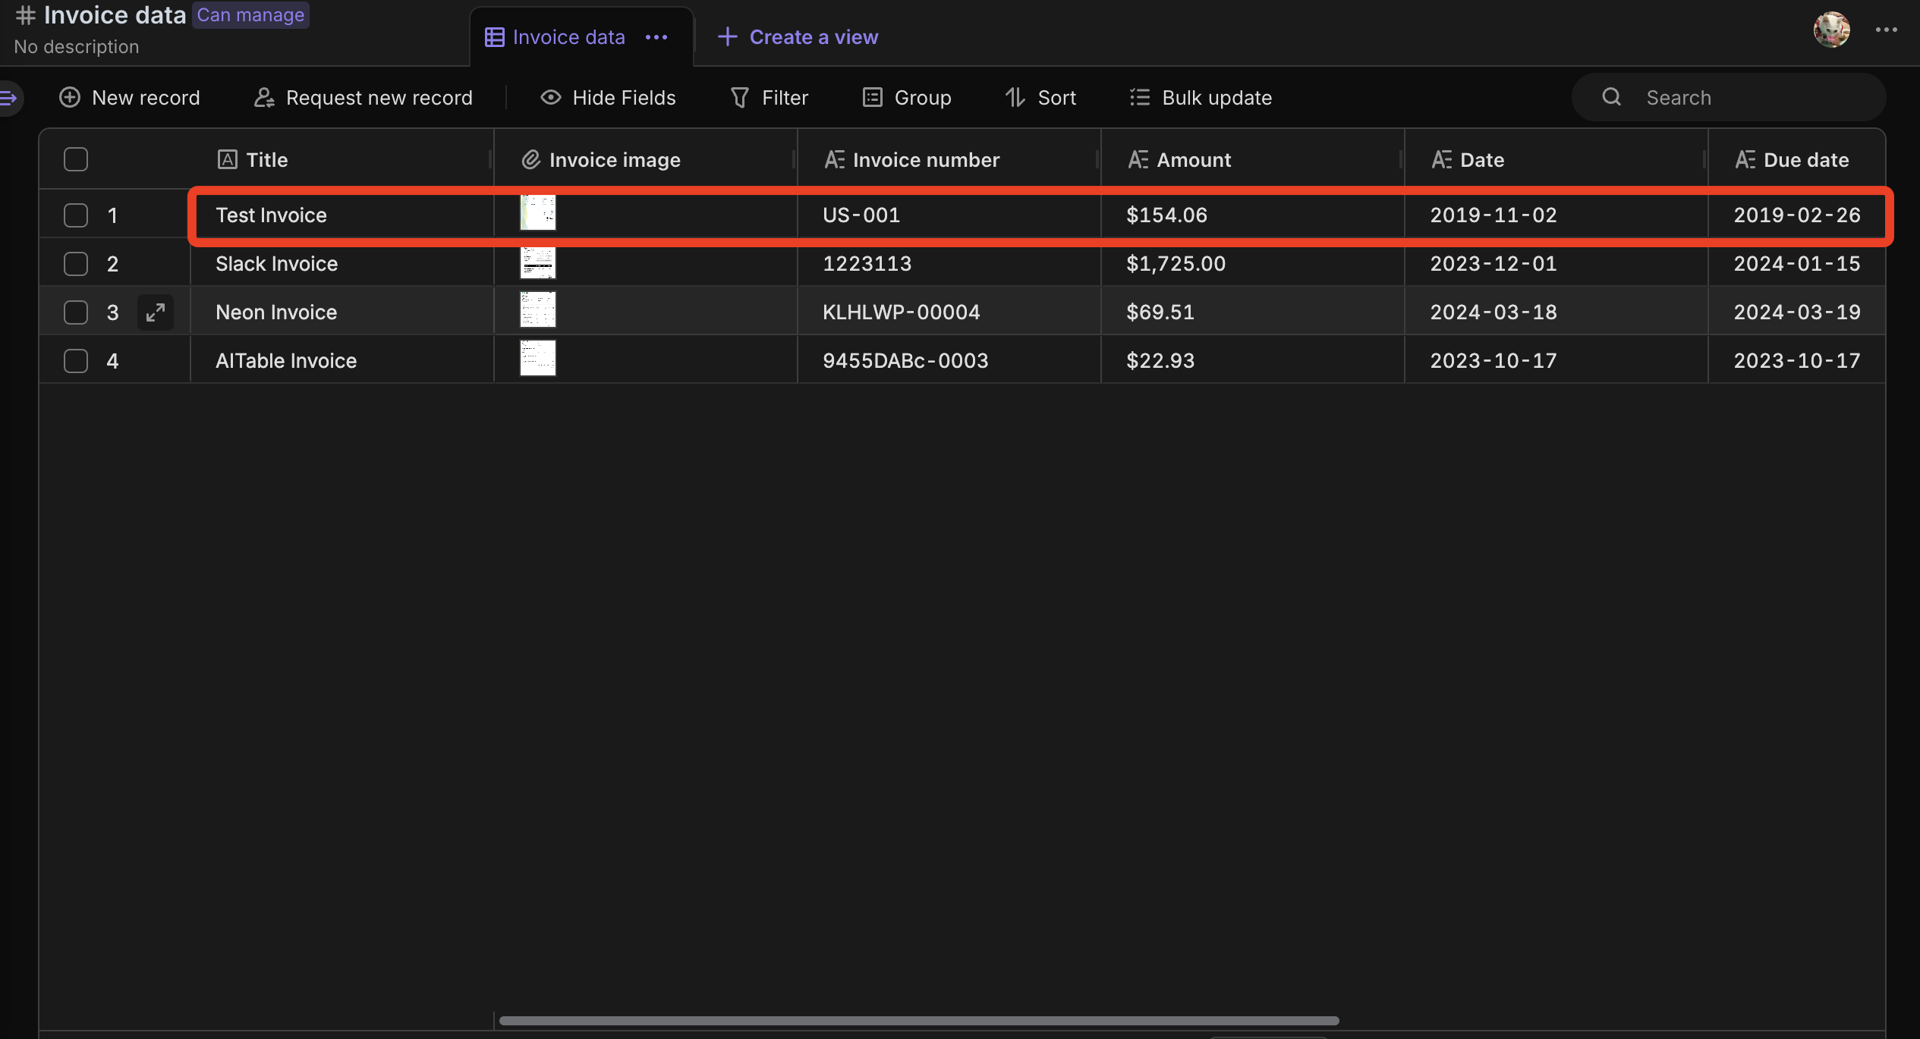The image size is (1920, 1039).
Task: Click Request new record
Action: pos(363,98)
